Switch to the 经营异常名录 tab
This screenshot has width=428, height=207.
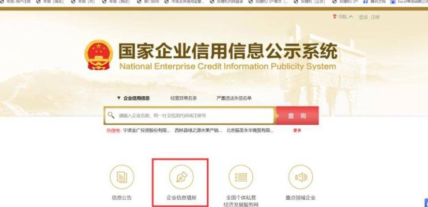coord(184,98)
